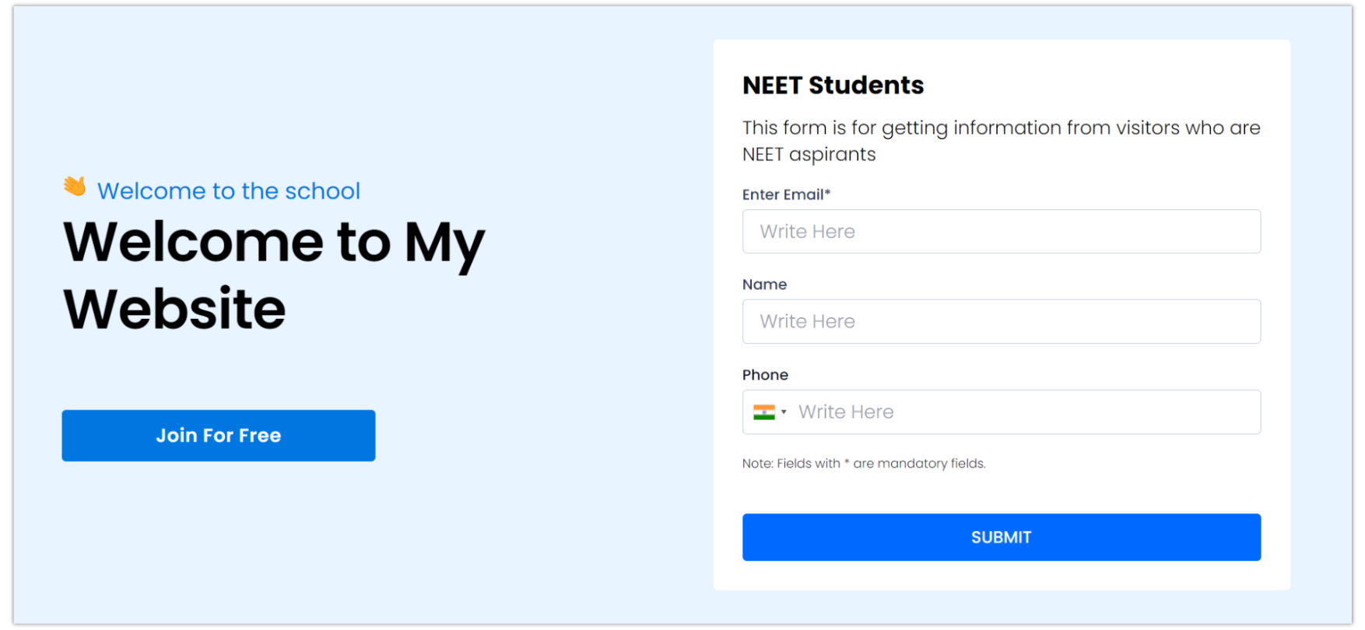1365x630 pixels.
Task: Click the Name field label
Action: pos(764,284)
